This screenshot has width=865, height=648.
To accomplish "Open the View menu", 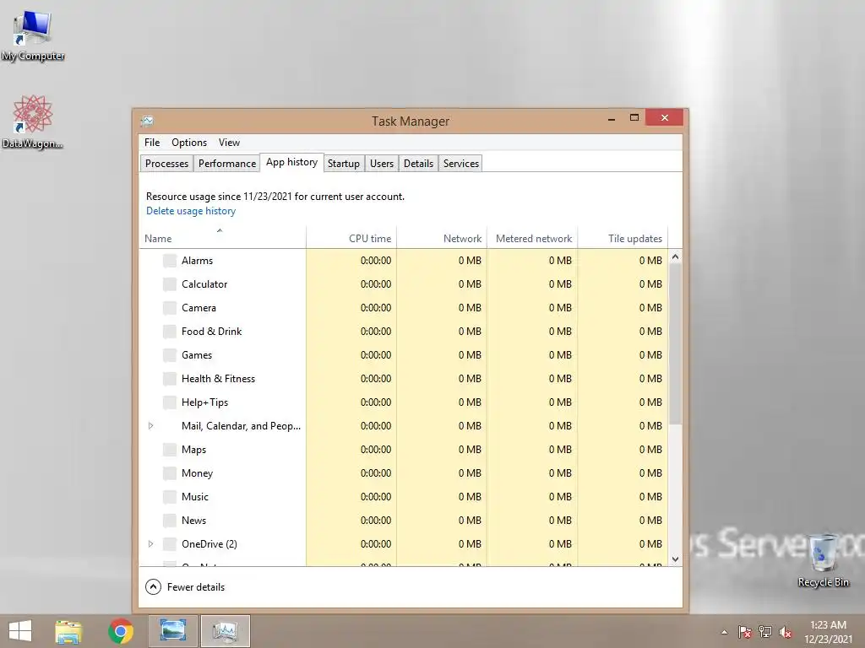I will coord(229,143).
